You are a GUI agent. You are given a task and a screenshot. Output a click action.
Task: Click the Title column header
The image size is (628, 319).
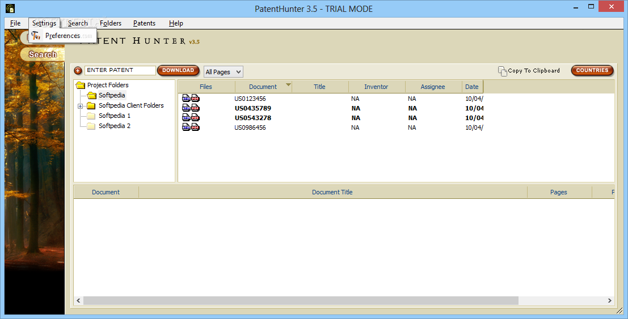click(x=319, y=87)
